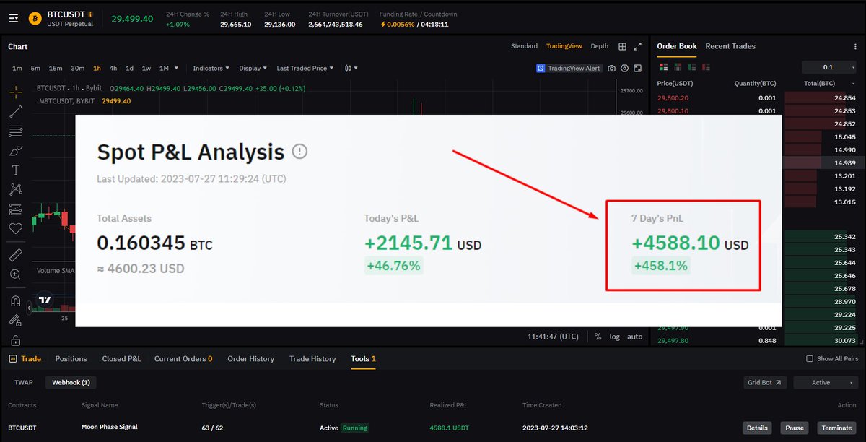Toggle chart fullscreen square icon
Image resolution: width=866 pixels, height=442 pixels.
tap(637, 68)
